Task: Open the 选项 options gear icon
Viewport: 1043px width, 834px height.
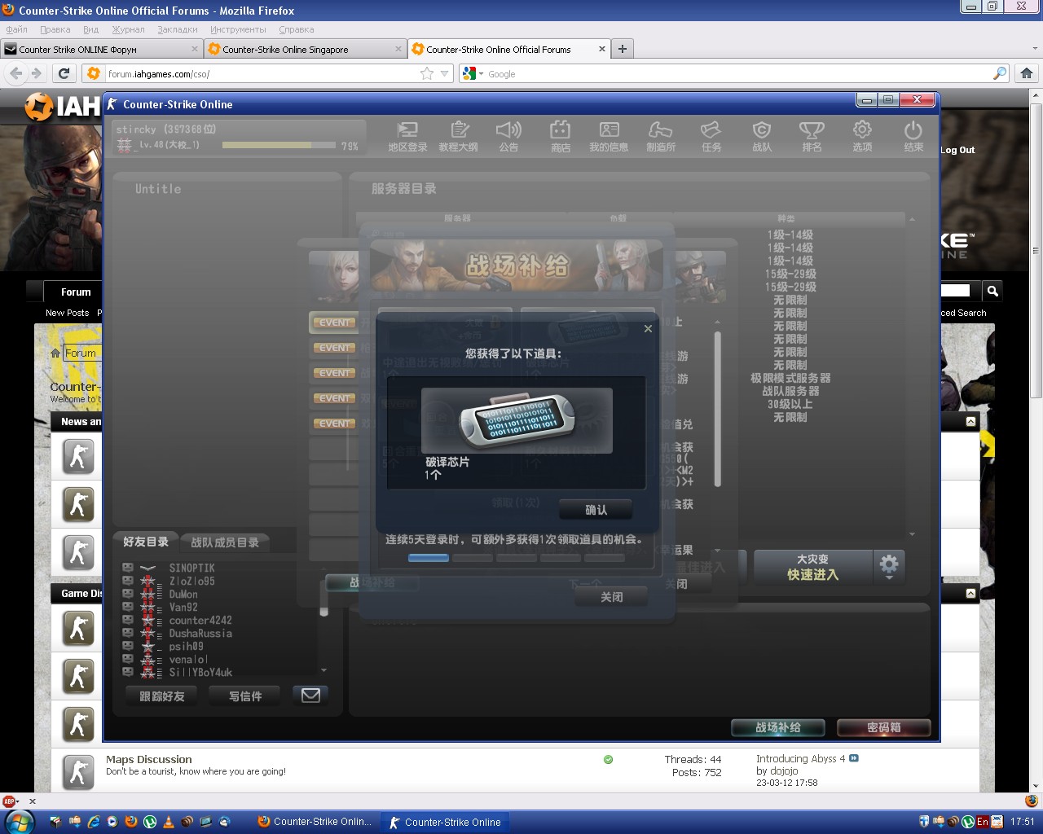Action: pos(862,136)
